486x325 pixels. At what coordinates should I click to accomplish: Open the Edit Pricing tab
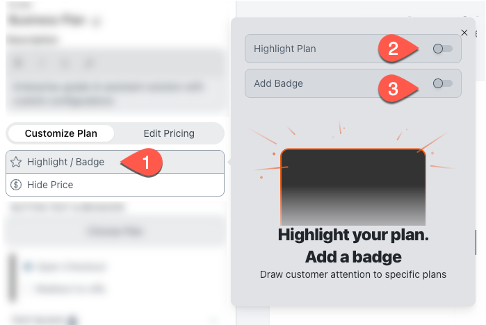click(x=169, y=133)
